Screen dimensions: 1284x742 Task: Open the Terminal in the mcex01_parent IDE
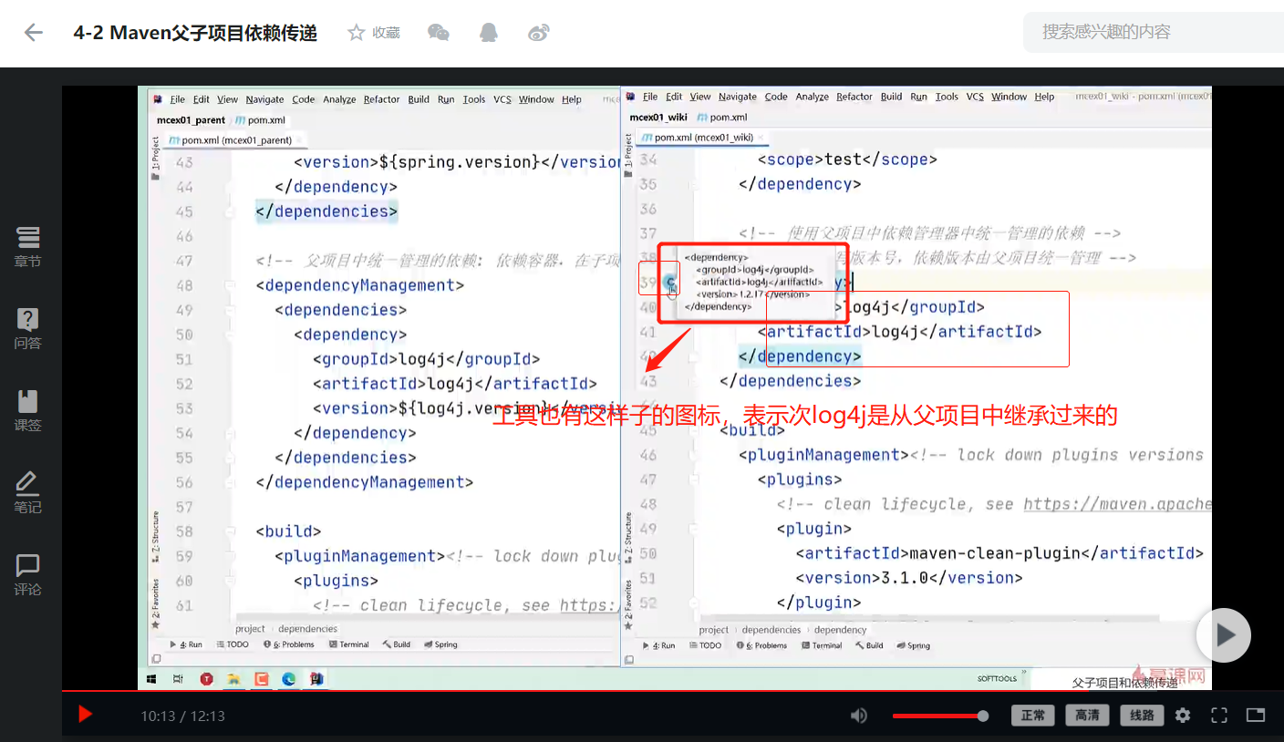[349, 644]
